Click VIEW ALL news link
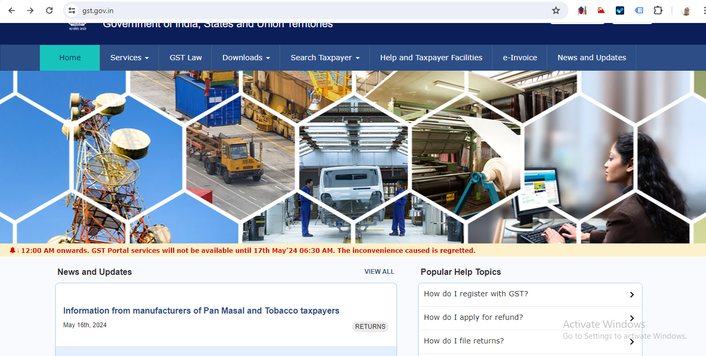Screen dimensions: 706x356 379,272
